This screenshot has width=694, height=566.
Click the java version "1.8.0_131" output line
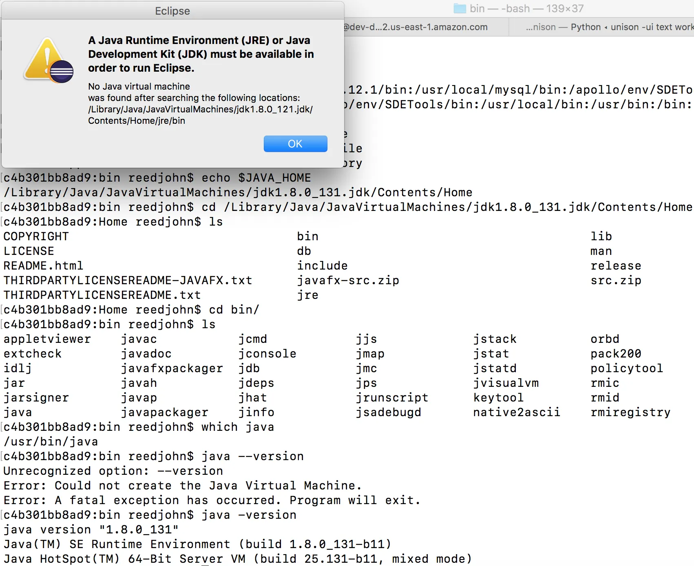point(91,530)
